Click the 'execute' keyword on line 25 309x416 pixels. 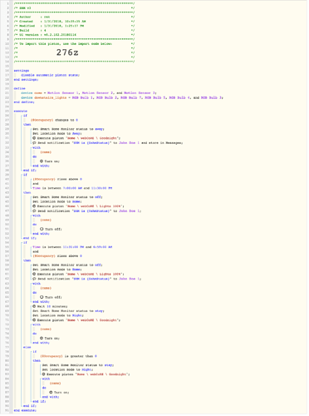click(20, 111)
